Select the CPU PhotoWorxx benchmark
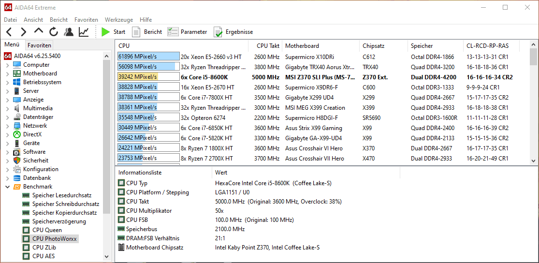 click(x=54, y=239)
